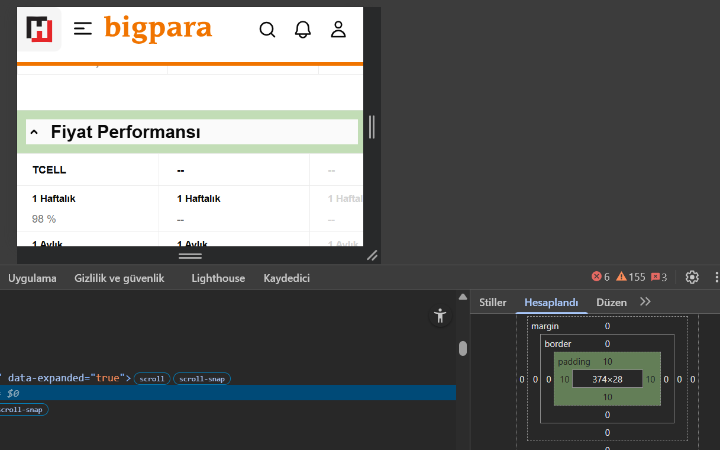Screen dimensions: 720x450
Task: Open the search magnifier icon
Action: pos(267,29)
